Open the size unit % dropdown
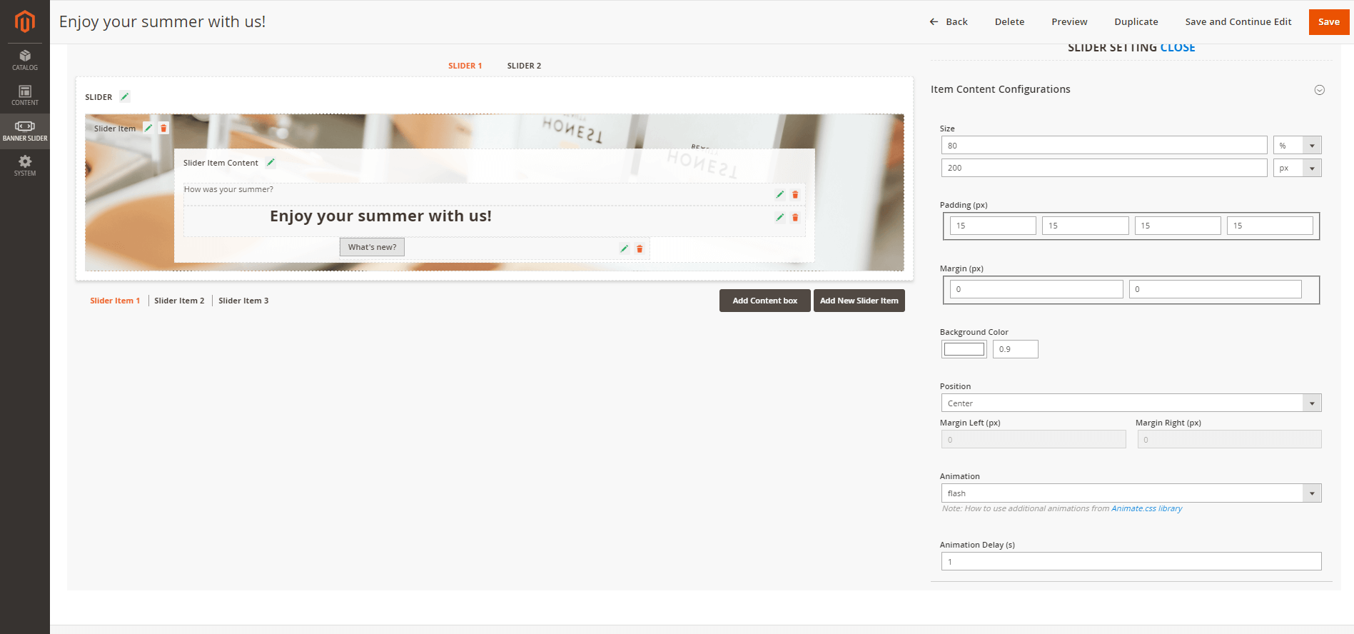Viewport: 1354px width, 634px height. pyautogui.click(x=1297, y=145)
